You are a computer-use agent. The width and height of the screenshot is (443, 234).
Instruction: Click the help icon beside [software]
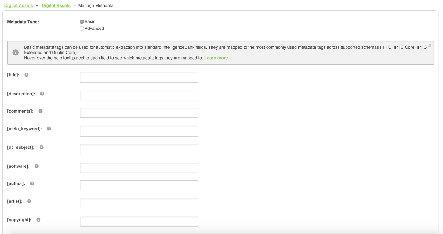click(x=36, y=166)
